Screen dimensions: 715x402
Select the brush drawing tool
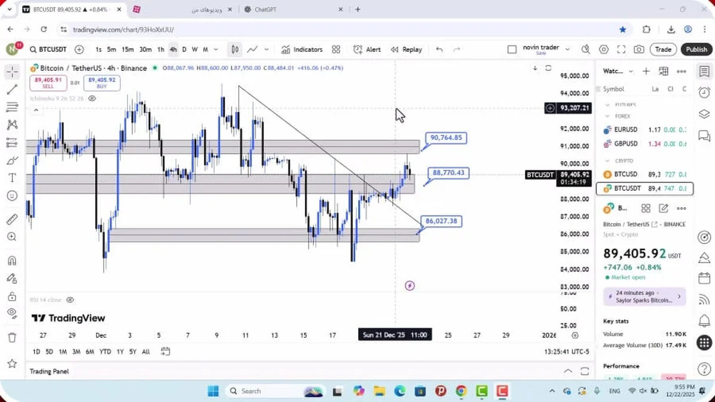tap(12, 160)
